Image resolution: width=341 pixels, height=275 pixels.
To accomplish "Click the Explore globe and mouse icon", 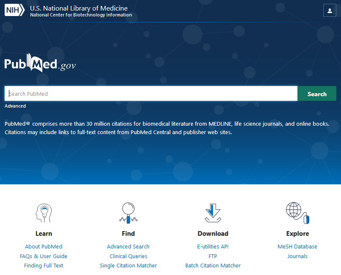I will click(x=297, y=213).
